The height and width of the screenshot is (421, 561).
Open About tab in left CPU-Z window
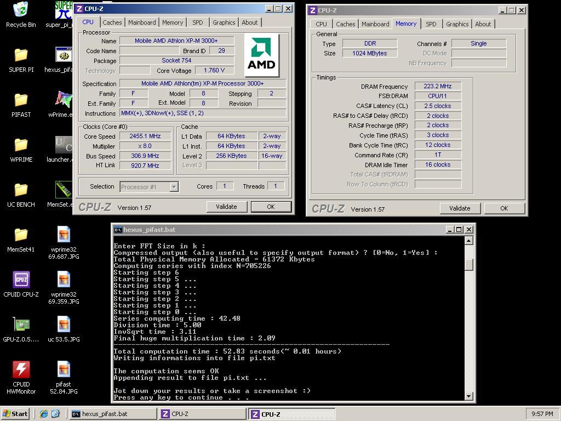point(249,22)
